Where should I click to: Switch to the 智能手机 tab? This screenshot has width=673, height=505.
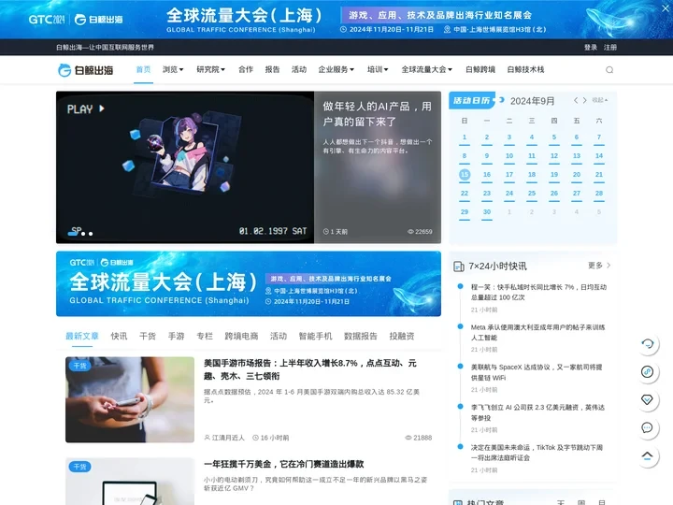click(x=316, y=336)
